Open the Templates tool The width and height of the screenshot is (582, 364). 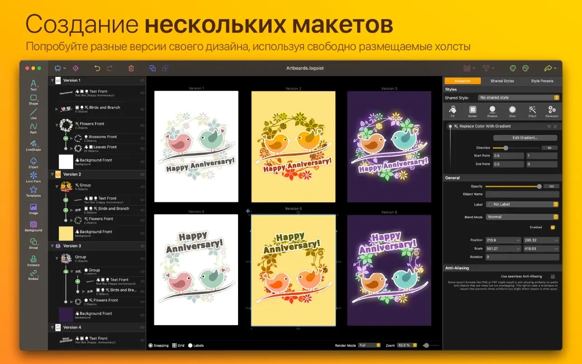click(x=33, y=191)
